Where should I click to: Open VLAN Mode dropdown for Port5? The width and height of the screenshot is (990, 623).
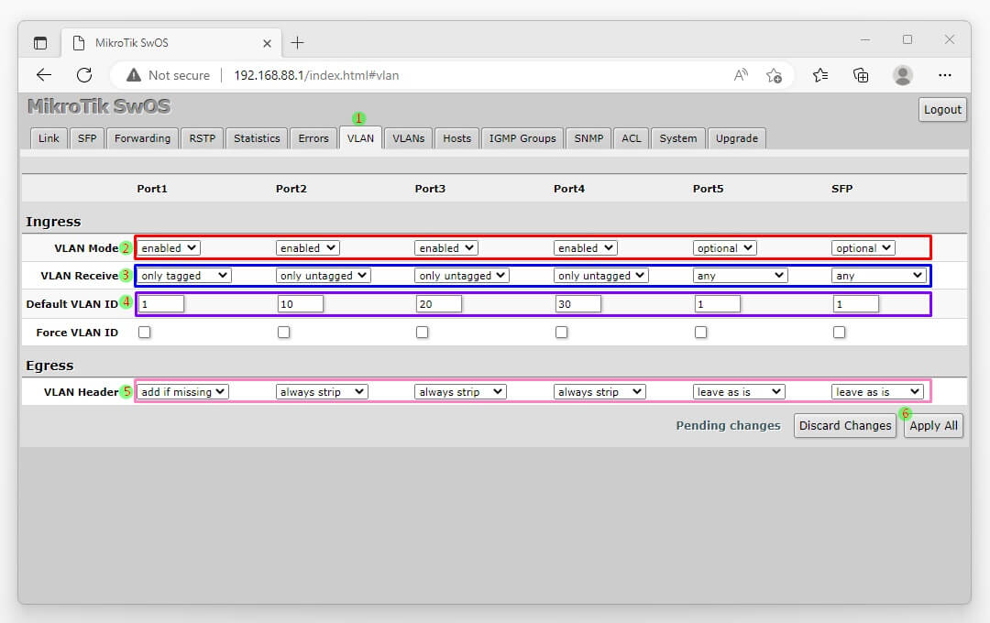(x=724, y=248)
